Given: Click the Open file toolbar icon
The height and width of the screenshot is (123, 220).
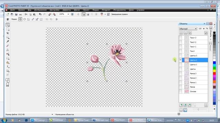Looking at the screenshot, I should [x=12, y=14].
